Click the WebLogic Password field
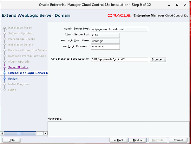 pyautogui.click(x=105, y=47)
